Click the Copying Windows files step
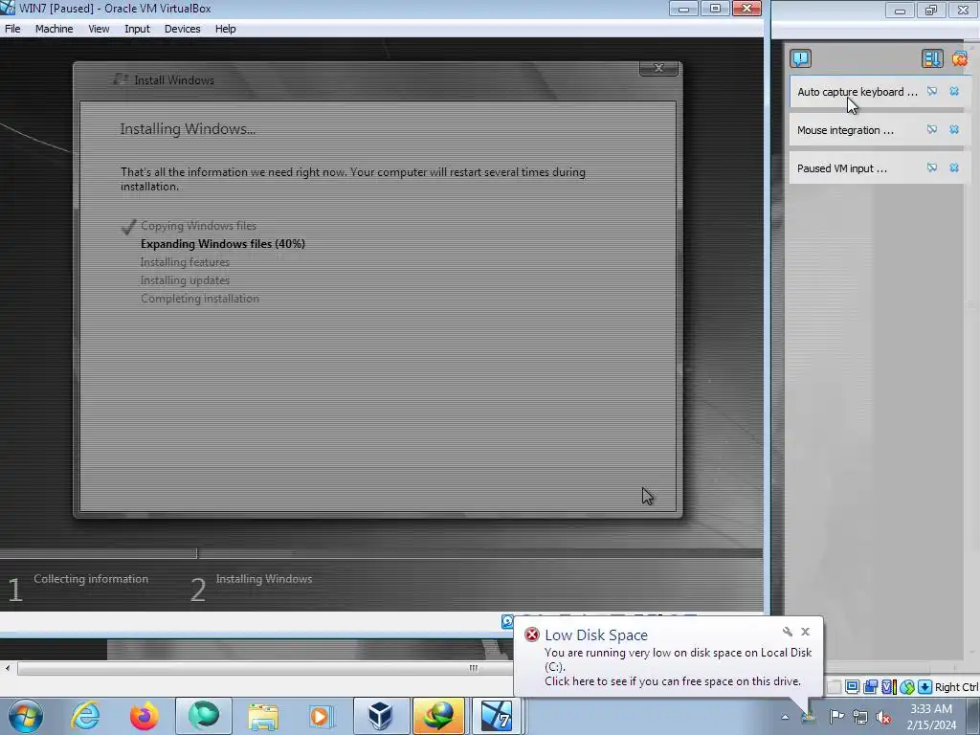 pos(198,226)
